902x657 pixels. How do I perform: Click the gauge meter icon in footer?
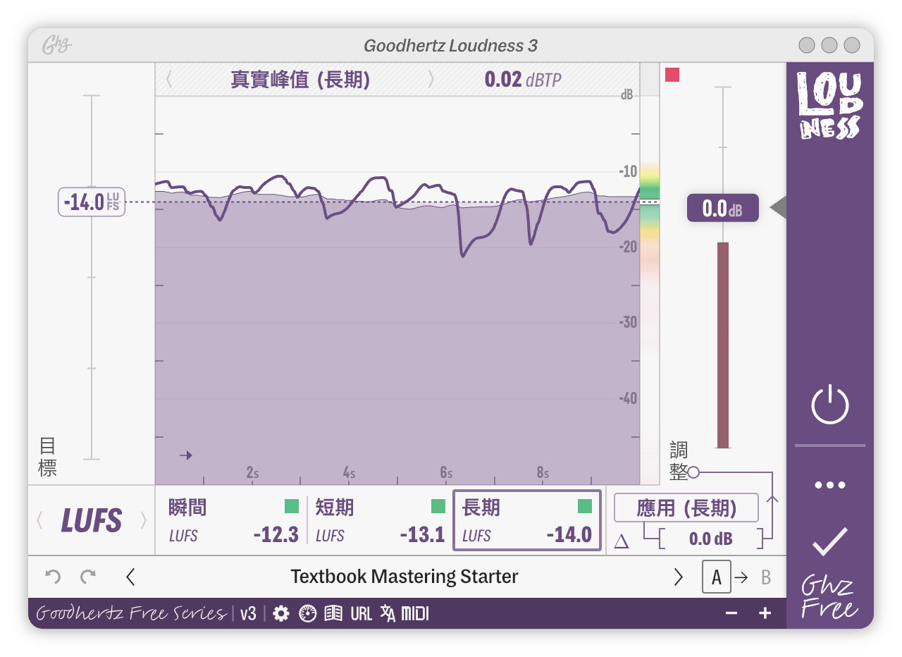tap(307, 614)
